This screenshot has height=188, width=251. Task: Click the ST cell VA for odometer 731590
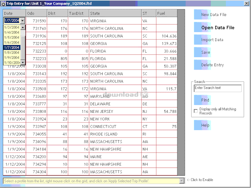click(149, 21)
